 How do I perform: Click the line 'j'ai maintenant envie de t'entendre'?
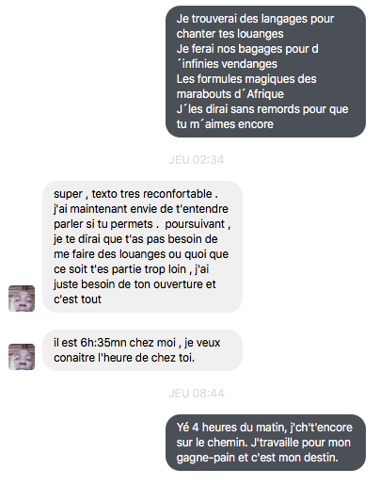(141, 209)
